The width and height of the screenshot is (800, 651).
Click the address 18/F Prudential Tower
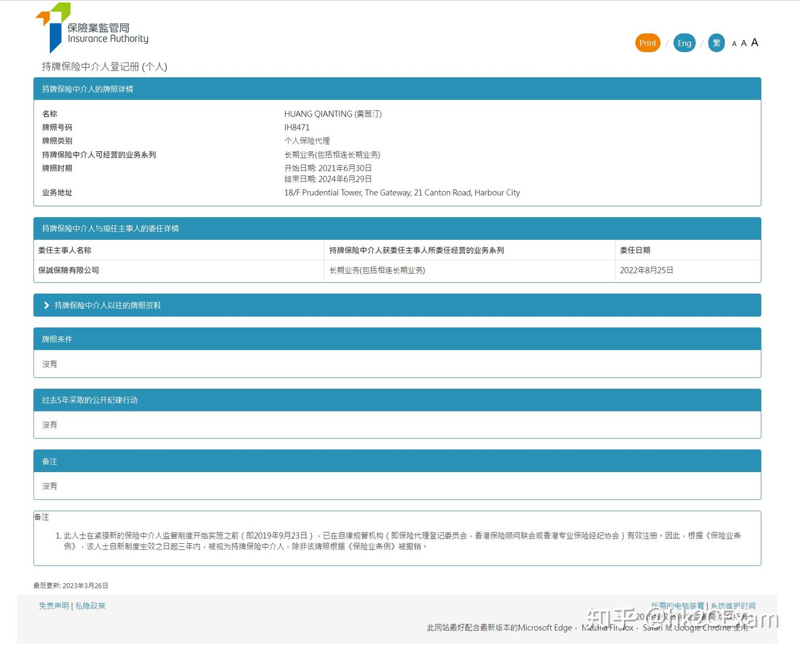point(402,193)
